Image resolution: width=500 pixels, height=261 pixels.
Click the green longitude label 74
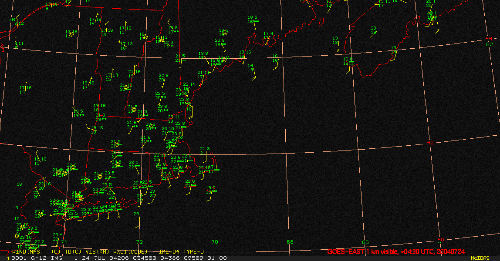[x=64, y=242]
